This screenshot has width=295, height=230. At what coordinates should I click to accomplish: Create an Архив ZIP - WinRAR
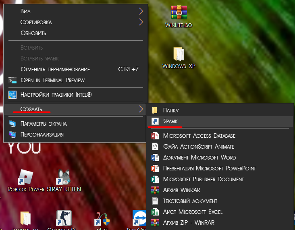point(220,223)
